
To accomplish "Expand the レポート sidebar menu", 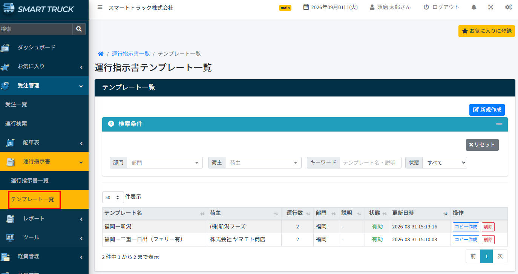I will pos(44,219).
